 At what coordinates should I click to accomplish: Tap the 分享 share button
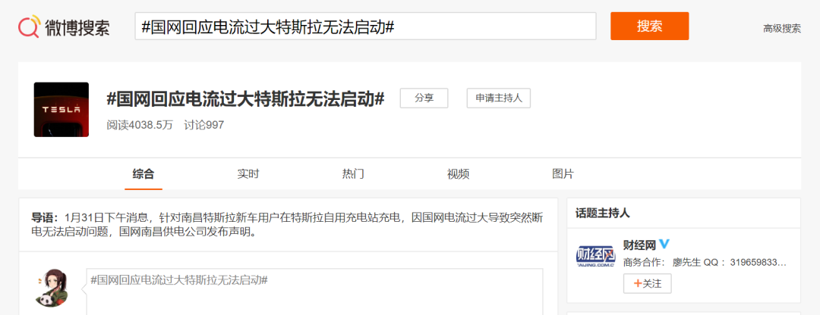point(424,98)
